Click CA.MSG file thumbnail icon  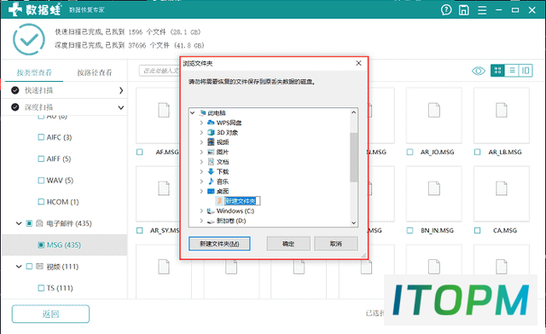pos(502,188)
